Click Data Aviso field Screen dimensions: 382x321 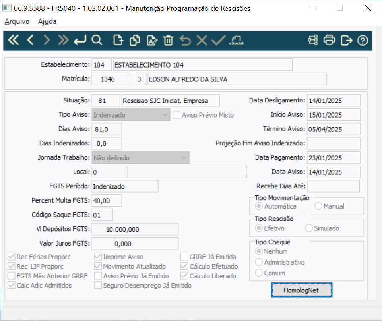coord(334,172)
